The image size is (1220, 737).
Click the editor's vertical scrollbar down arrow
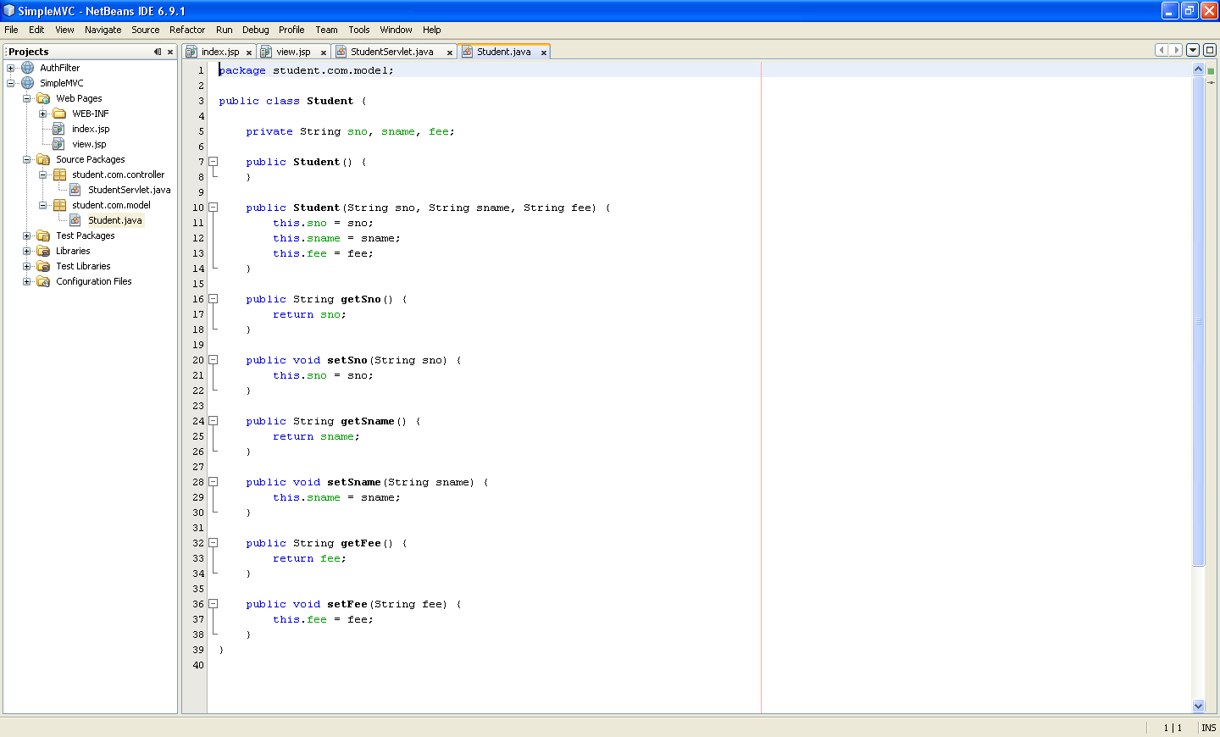tap(1198, 705)
